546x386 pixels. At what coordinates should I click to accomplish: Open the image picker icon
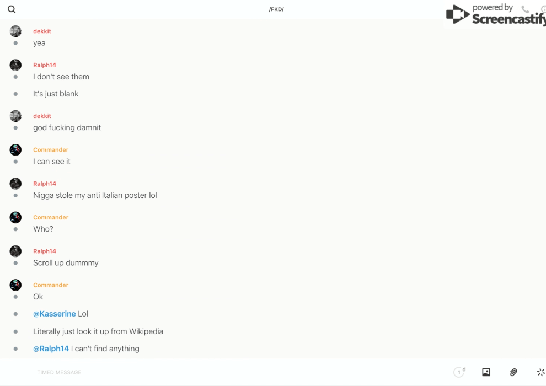click(486, 372)
